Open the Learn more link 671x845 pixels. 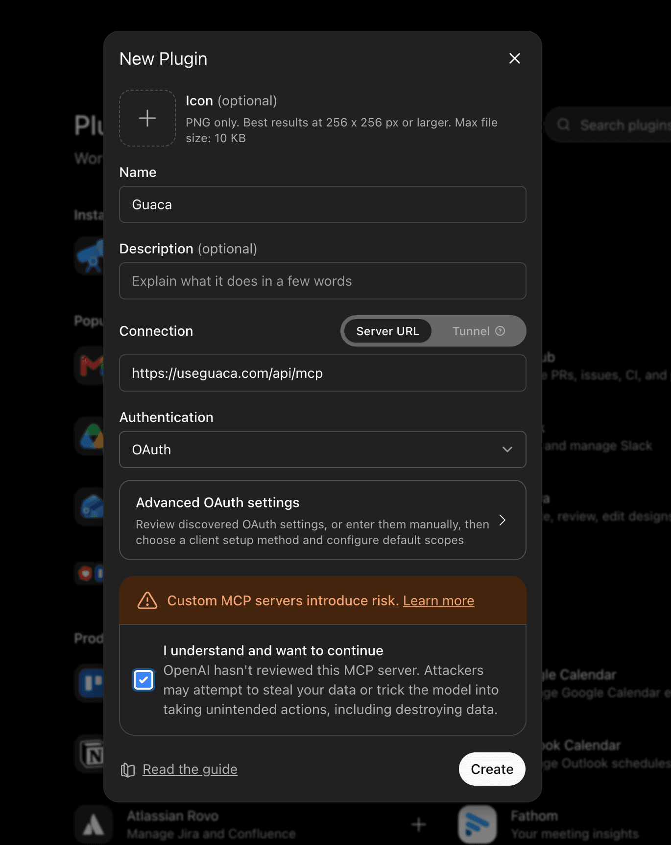point(438,600)
